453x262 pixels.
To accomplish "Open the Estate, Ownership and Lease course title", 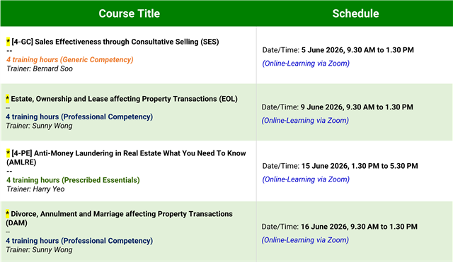I will pyautogui.click(x=125, y=99).
